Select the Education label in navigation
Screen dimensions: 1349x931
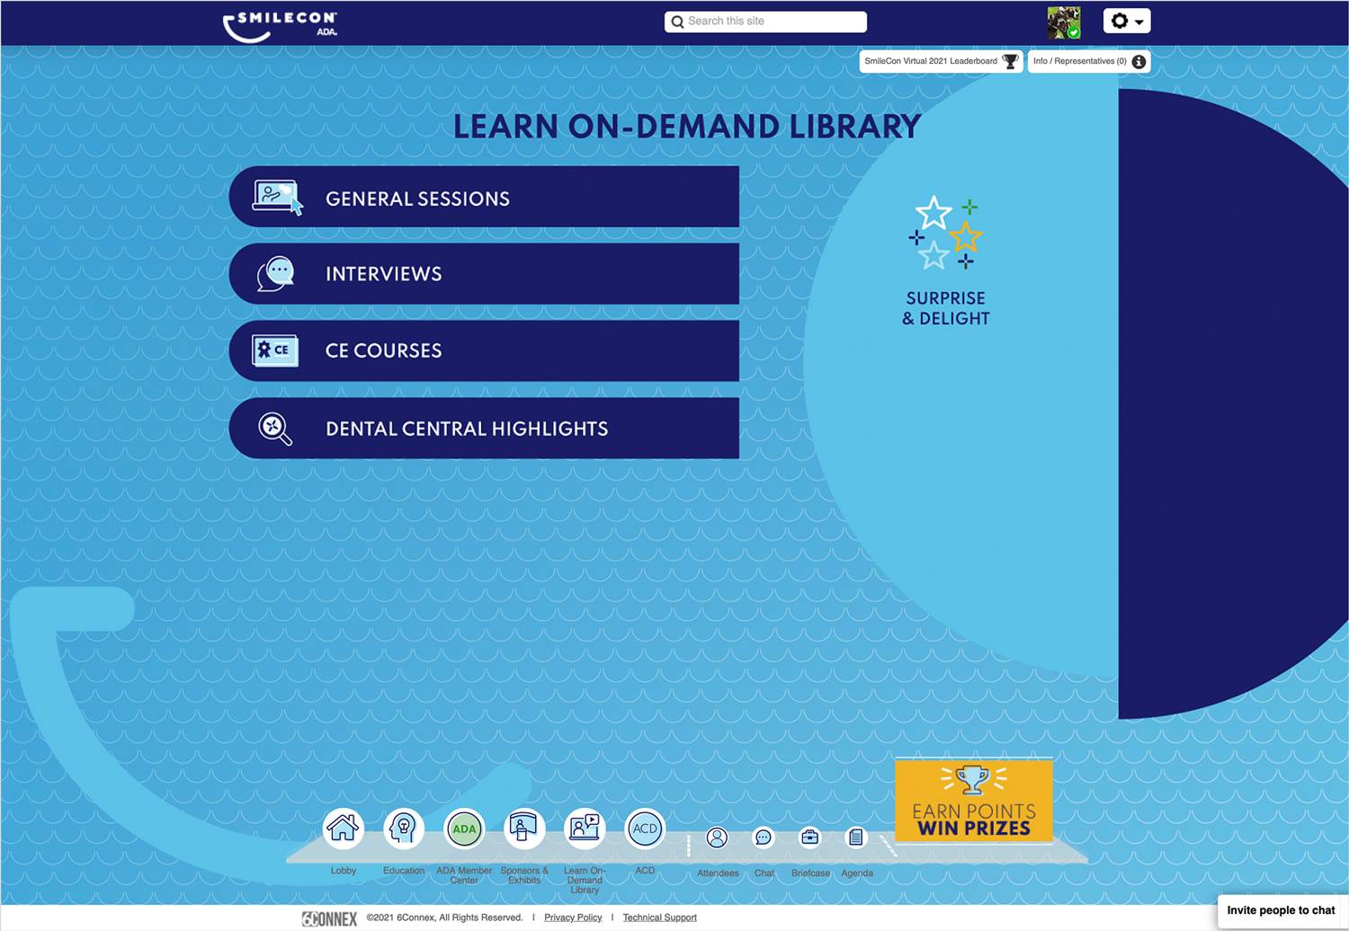404,871
